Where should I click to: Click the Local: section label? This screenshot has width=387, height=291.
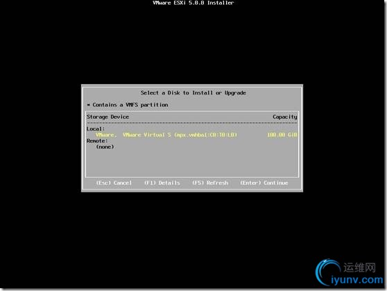pyautogui.click(x=96, y=128)
